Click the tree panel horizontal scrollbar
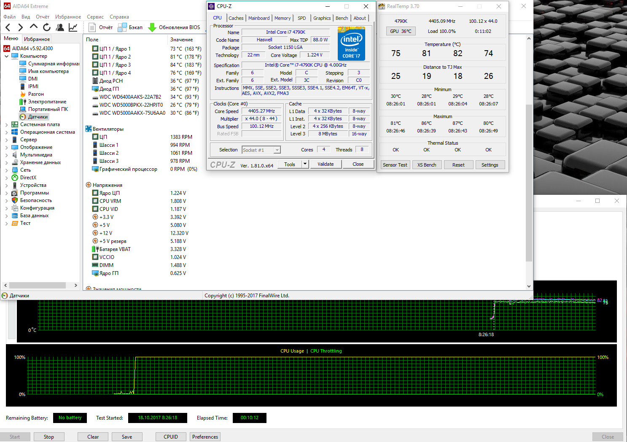This screenshot has height=442, width=627. [37, 286]
